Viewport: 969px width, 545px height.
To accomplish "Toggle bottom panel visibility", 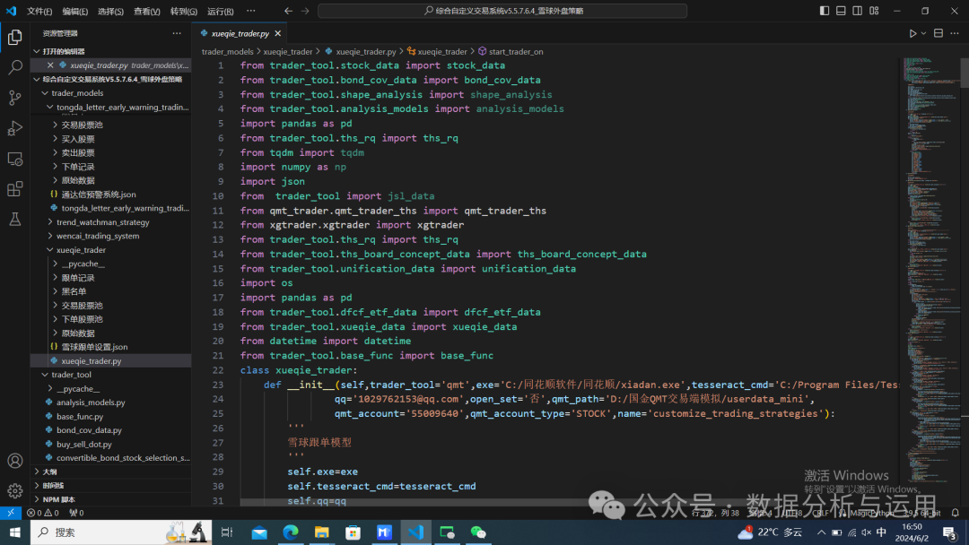I will (841, 11).
